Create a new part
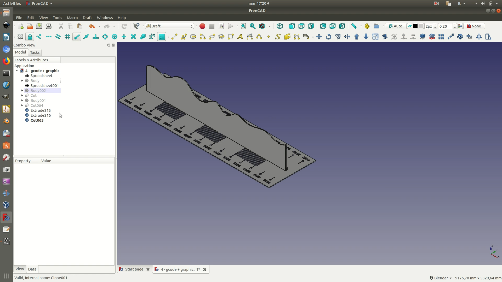Image resolution: width=502 pixels, height=282 pixels. [x=367, y=26]
